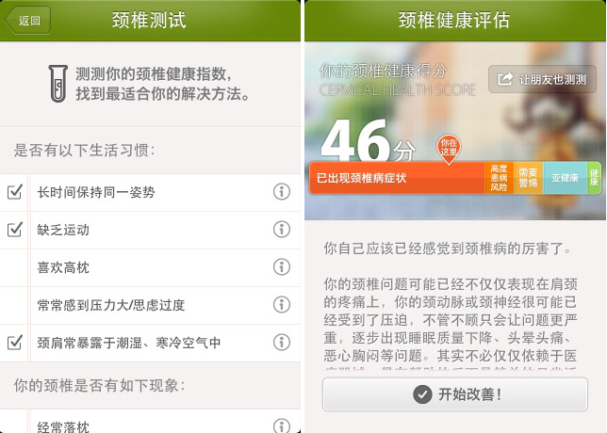Tap the 需要警惕 yellow segment
The image size is (607, 433).
[529, 178]
